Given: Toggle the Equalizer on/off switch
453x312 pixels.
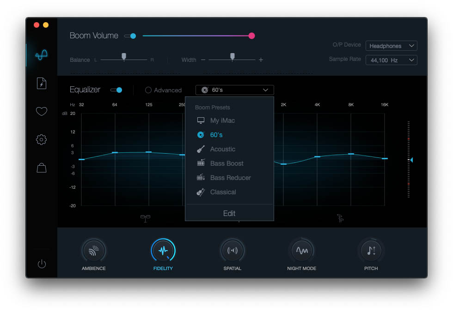Looking at the screenshot, I should [x=118, y=90].
